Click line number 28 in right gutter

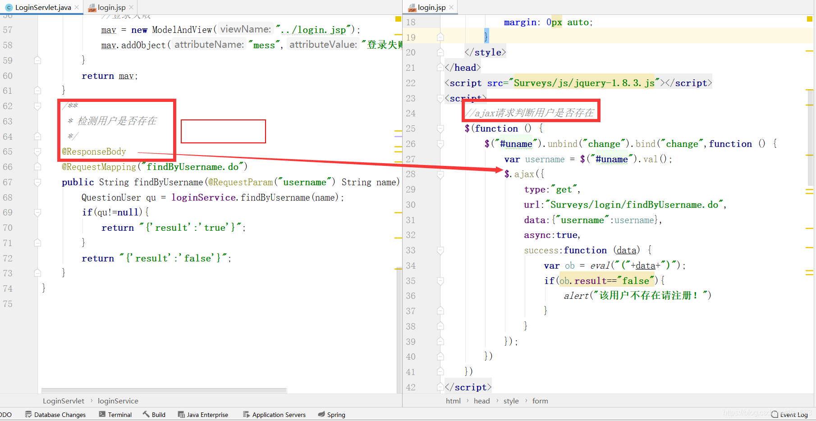click(411, 174)
